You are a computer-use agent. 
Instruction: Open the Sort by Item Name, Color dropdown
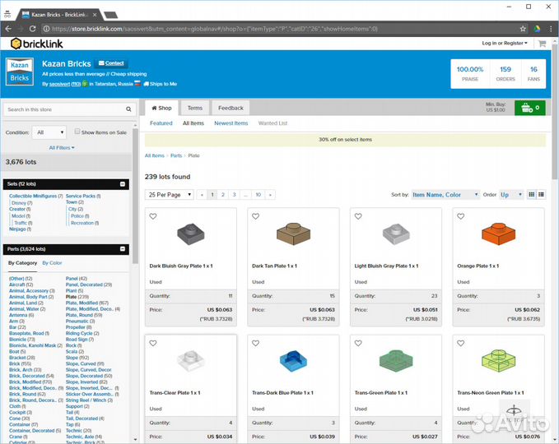pyautogui.click(x=445, y=195)
